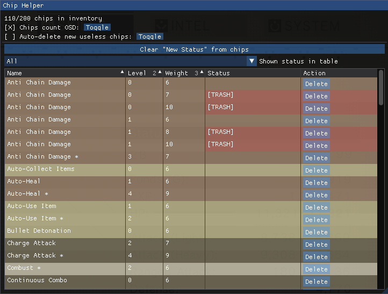The height and width of the screenshot is (294, 388).
Task: Delete Anti Chain Damage level 1 weight 6
Action: (x=316, y=121)
